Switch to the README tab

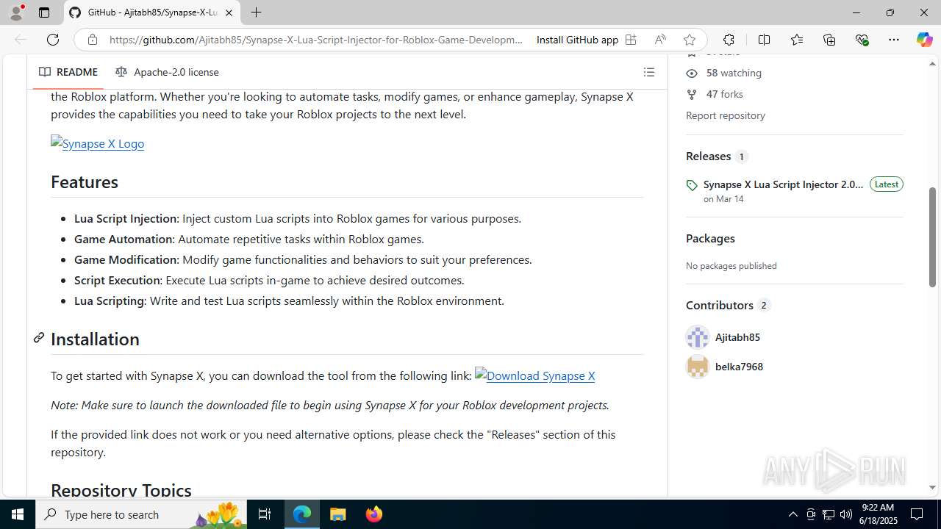(x=68, y=72)
